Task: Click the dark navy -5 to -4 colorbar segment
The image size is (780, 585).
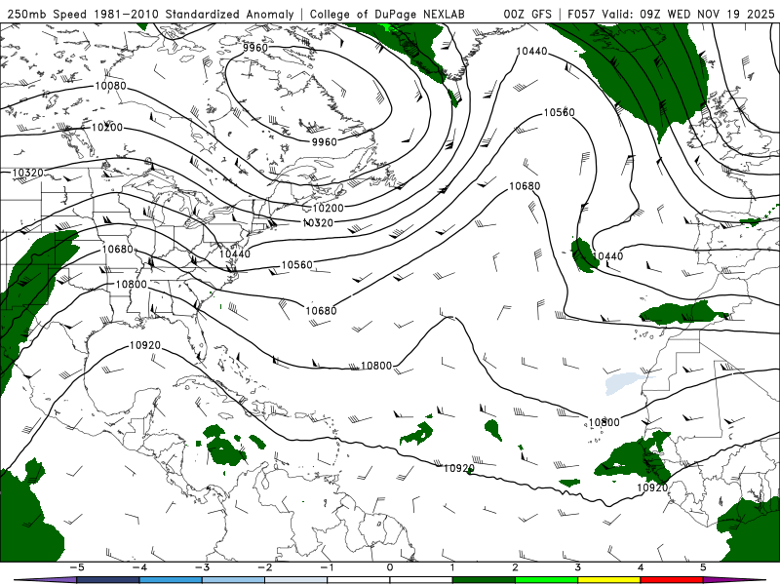Action: [x=108, y=580]
